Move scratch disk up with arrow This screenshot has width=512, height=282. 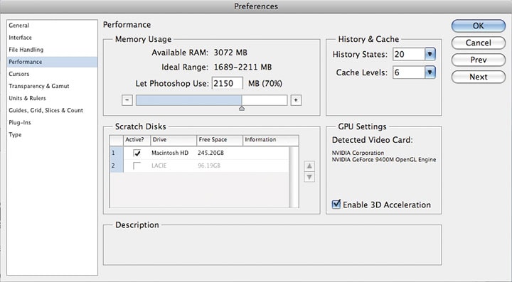pyautogui.click(x=309, y=166)
